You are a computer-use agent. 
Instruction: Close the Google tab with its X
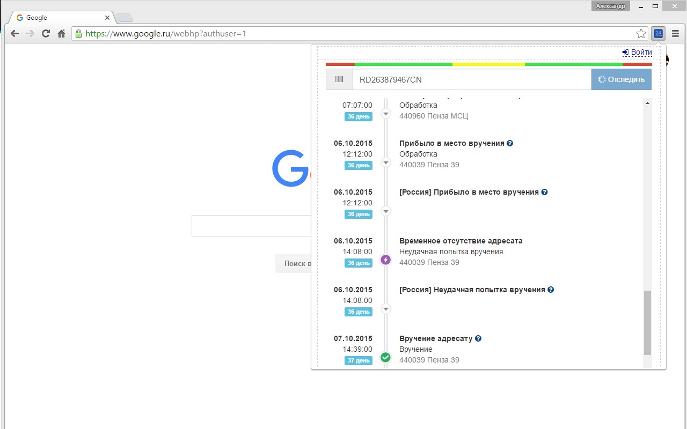pos(107,18)
